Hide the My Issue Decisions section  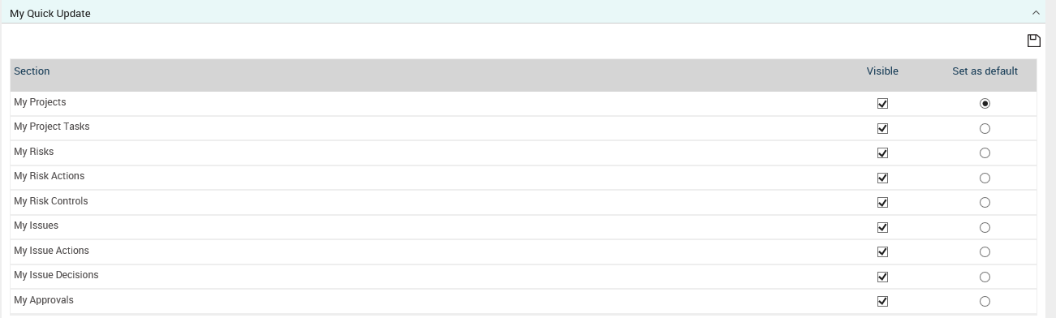click(x=882, y=277)
